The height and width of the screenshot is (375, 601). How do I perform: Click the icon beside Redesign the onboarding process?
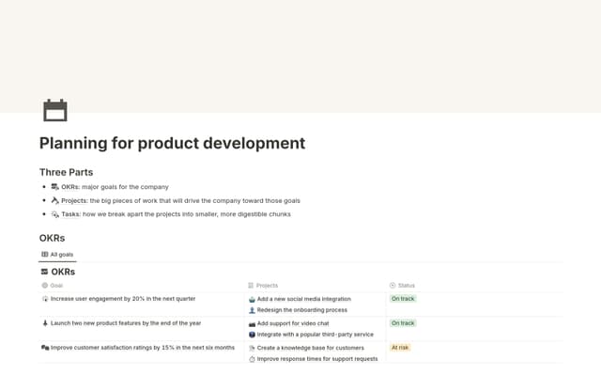pyautogui.click(x=252, y=310)
